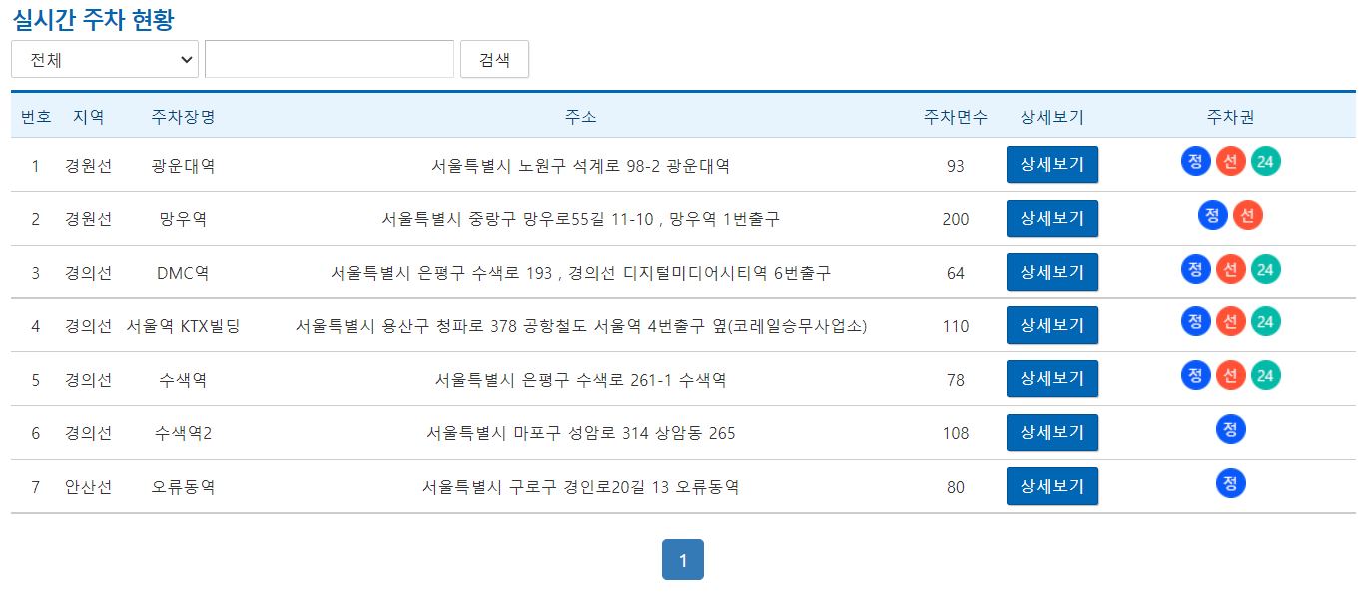The image size is (1363, 592).
Task: Open 상세보기 for 광운대역
Action: [x=1051, y=164]
